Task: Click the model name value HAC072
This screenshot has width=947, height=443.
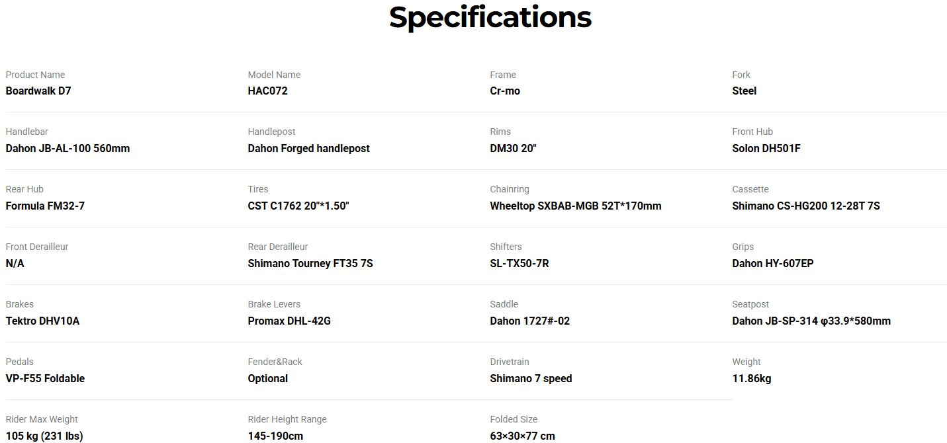Action: click(x=267, y=91)
